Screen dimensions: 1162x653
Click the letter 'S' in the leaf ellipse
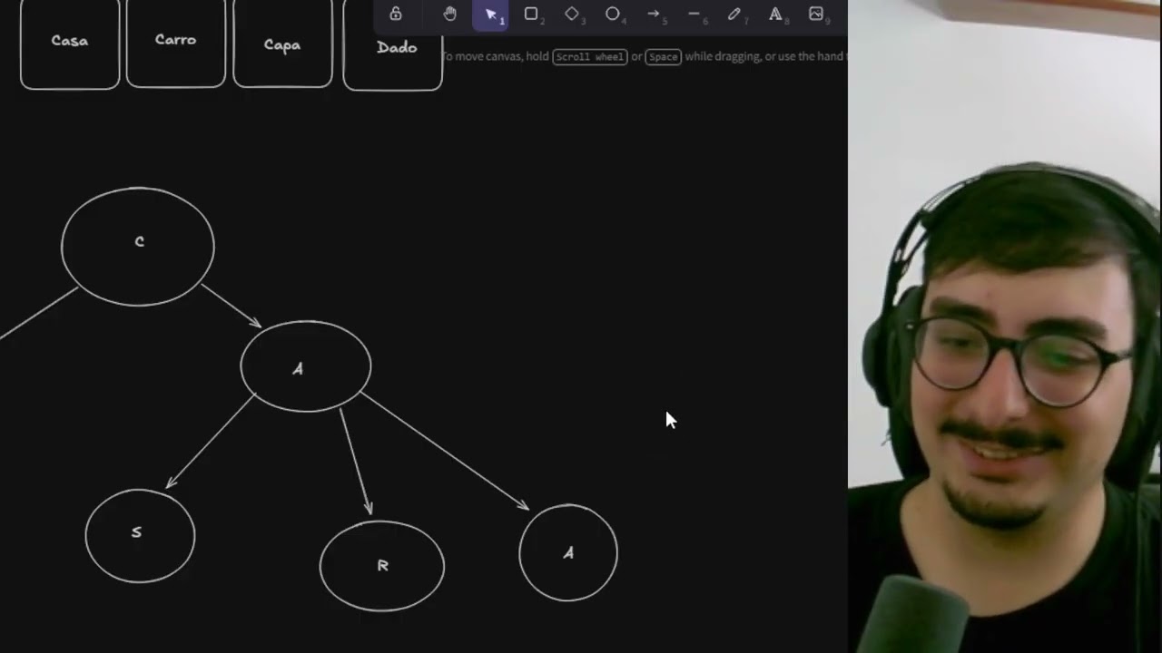click(x=136, y=532)
